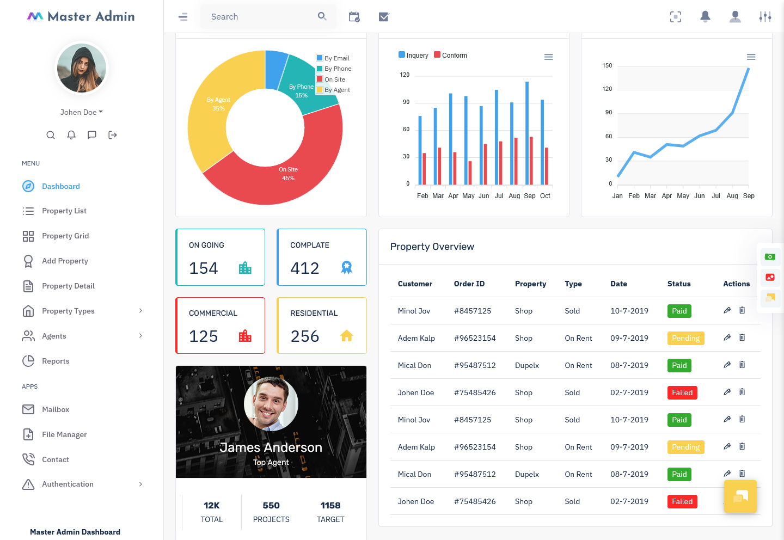Screen dimensions: 784x540
Task: Delete the first Johen Doe Failed row
Action: point(742,392)
